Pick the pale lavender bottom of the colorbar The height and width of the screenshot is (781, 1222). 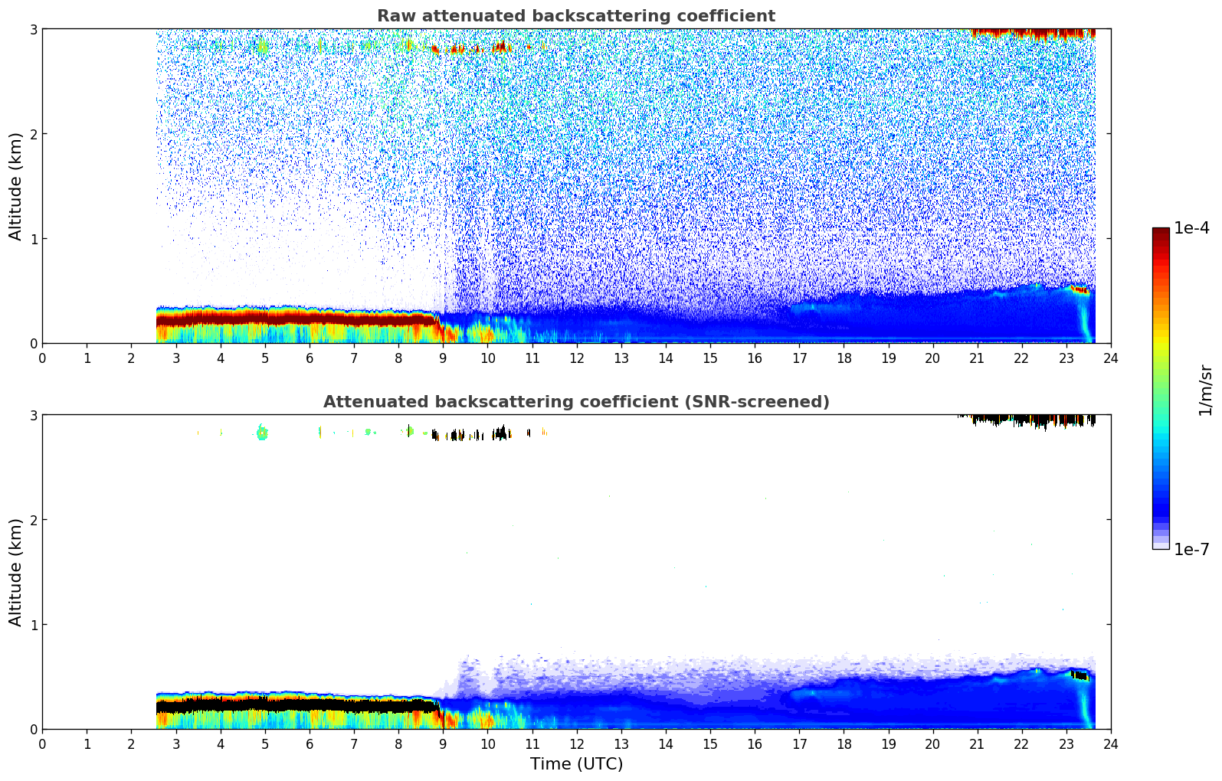pos(1161,544)
